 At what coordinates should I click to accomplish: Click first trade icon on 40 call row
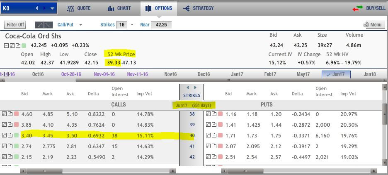coord(5,135)
